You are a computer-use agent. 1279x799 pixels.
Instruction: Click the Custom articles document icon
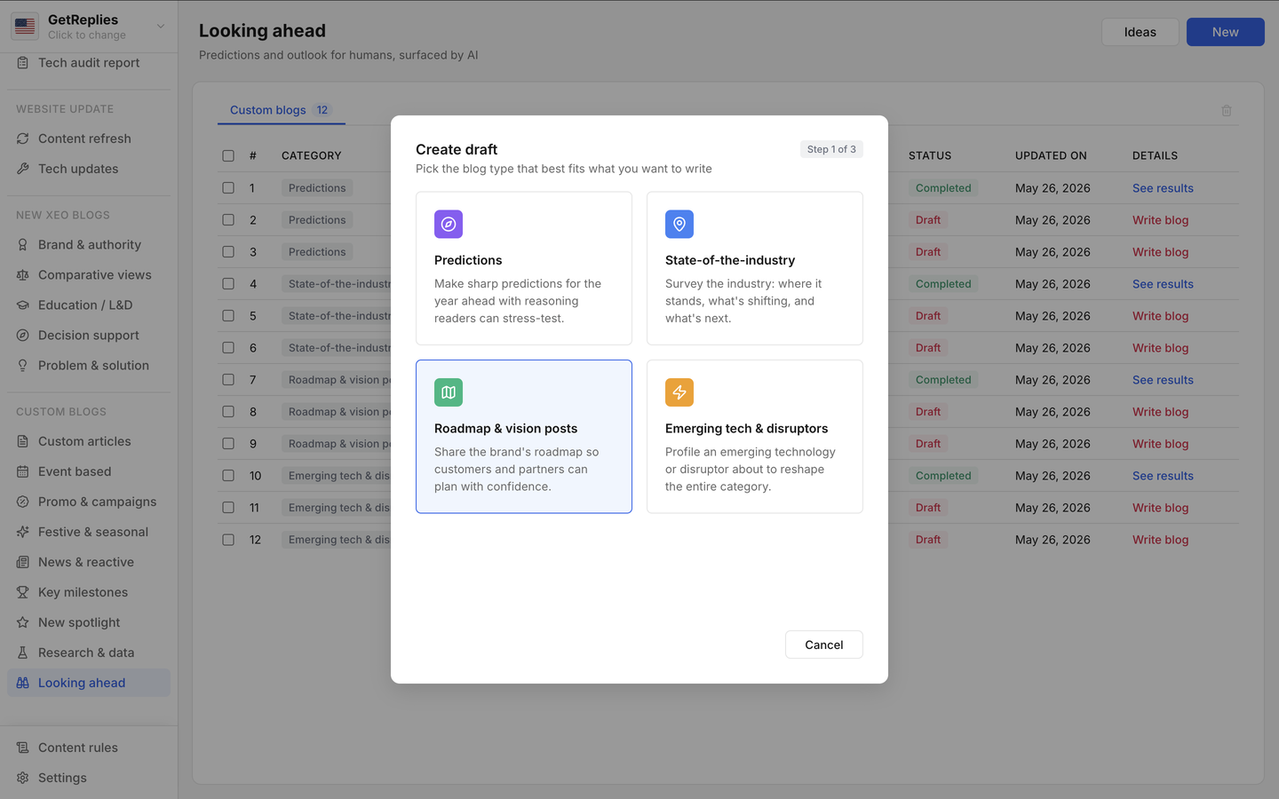pos(23,441)
